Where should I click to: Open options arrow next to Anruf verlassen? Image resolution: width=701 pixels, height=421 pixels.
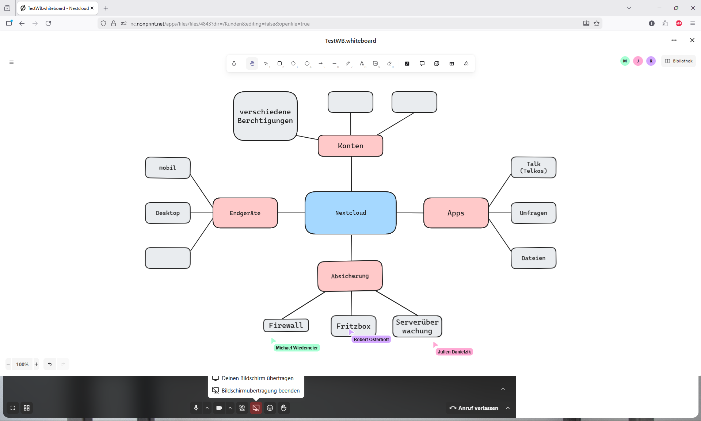[x=508, y=408]
